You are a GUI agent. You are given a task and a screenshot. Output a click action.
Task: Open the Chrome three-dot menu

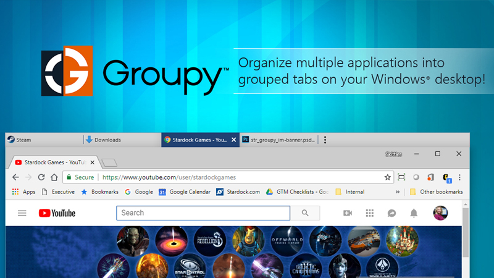point(459,177)
